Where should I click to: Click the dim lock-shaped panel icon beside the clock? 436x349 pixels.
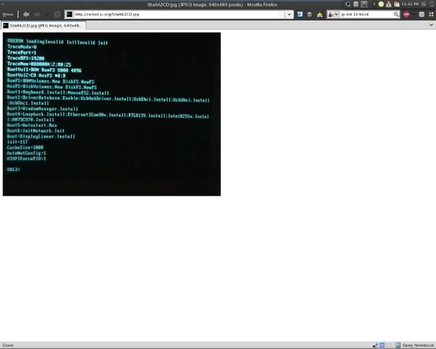(x=424, y=4)
